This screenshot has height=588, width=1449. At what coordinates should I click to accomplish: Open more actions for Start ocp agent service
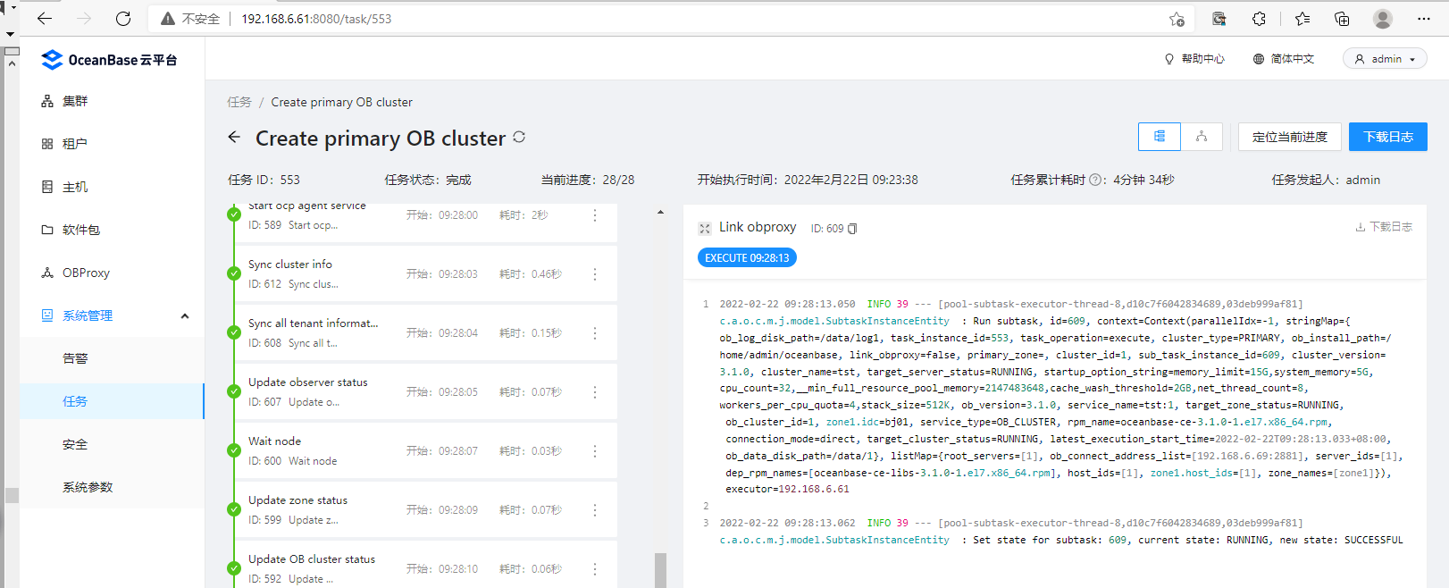pos(595,215)
